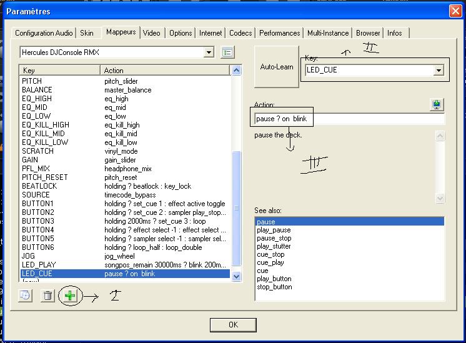The width and height of the screenshot is (466, 343).
Task: Open the Hercules DJConsole RMX device dropdown
Action: click(209, 52)
